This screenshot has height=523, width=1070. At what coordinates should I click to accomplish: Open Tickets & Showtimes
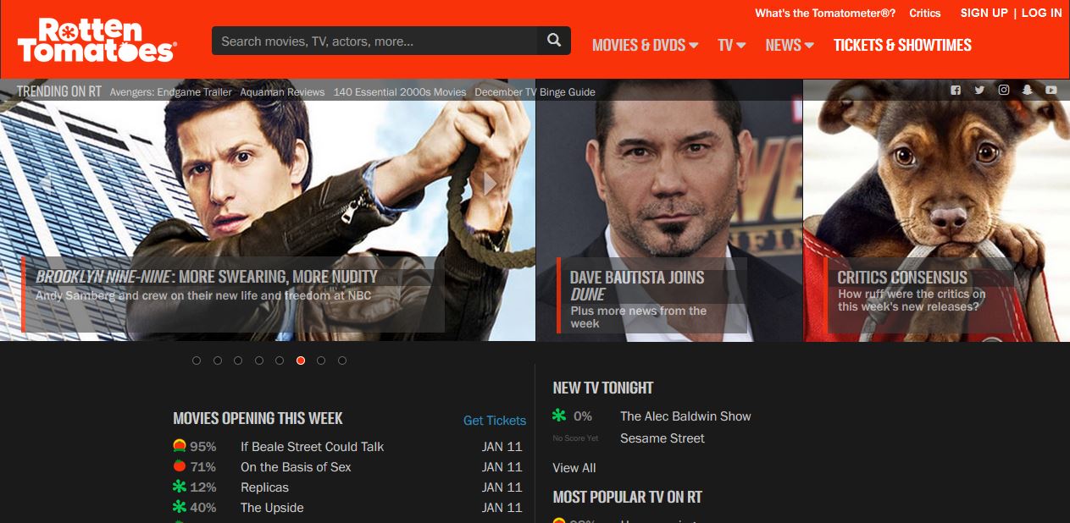pos(902,45)
